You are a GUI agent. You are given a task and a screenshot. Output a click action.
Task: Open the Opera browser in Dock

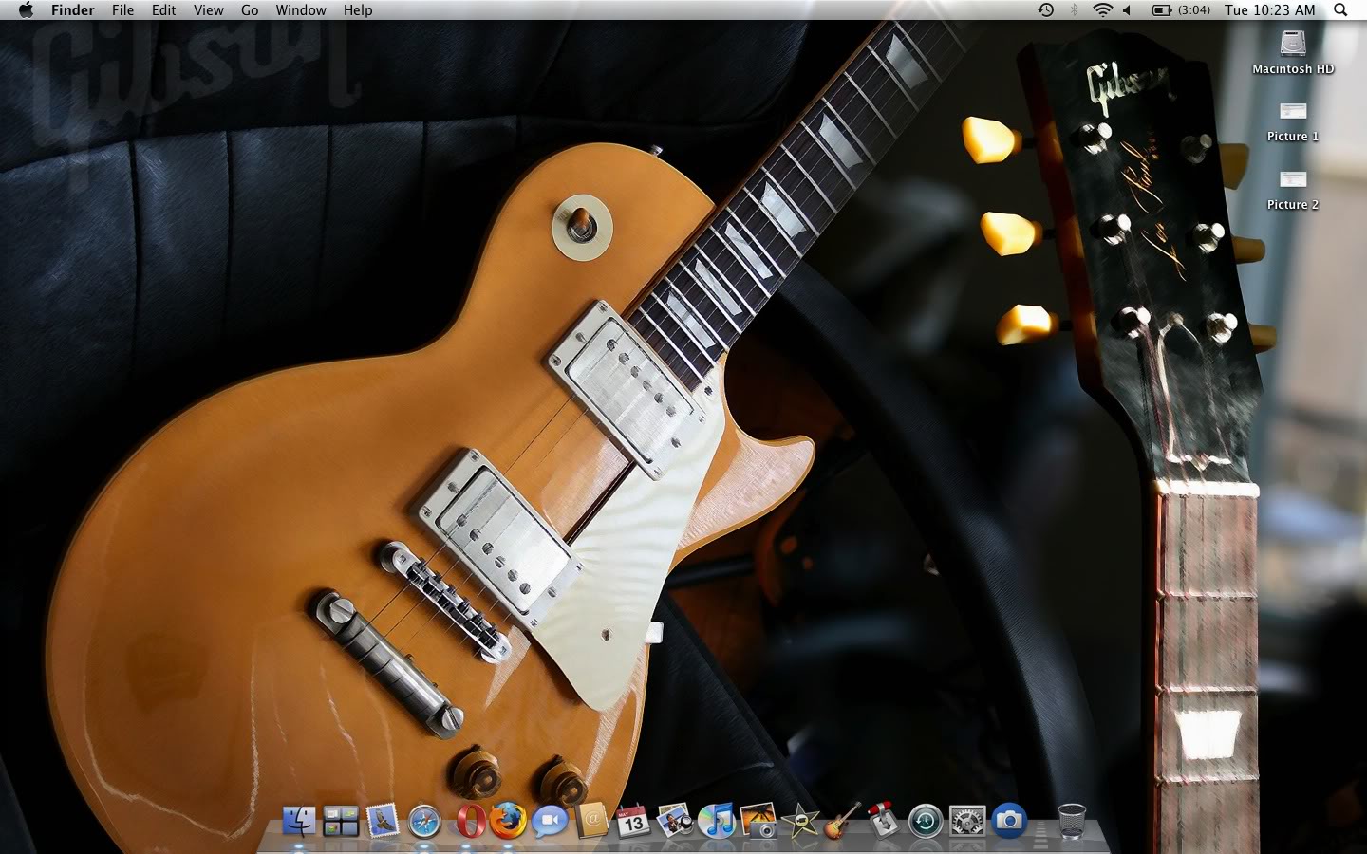(469, 821)
